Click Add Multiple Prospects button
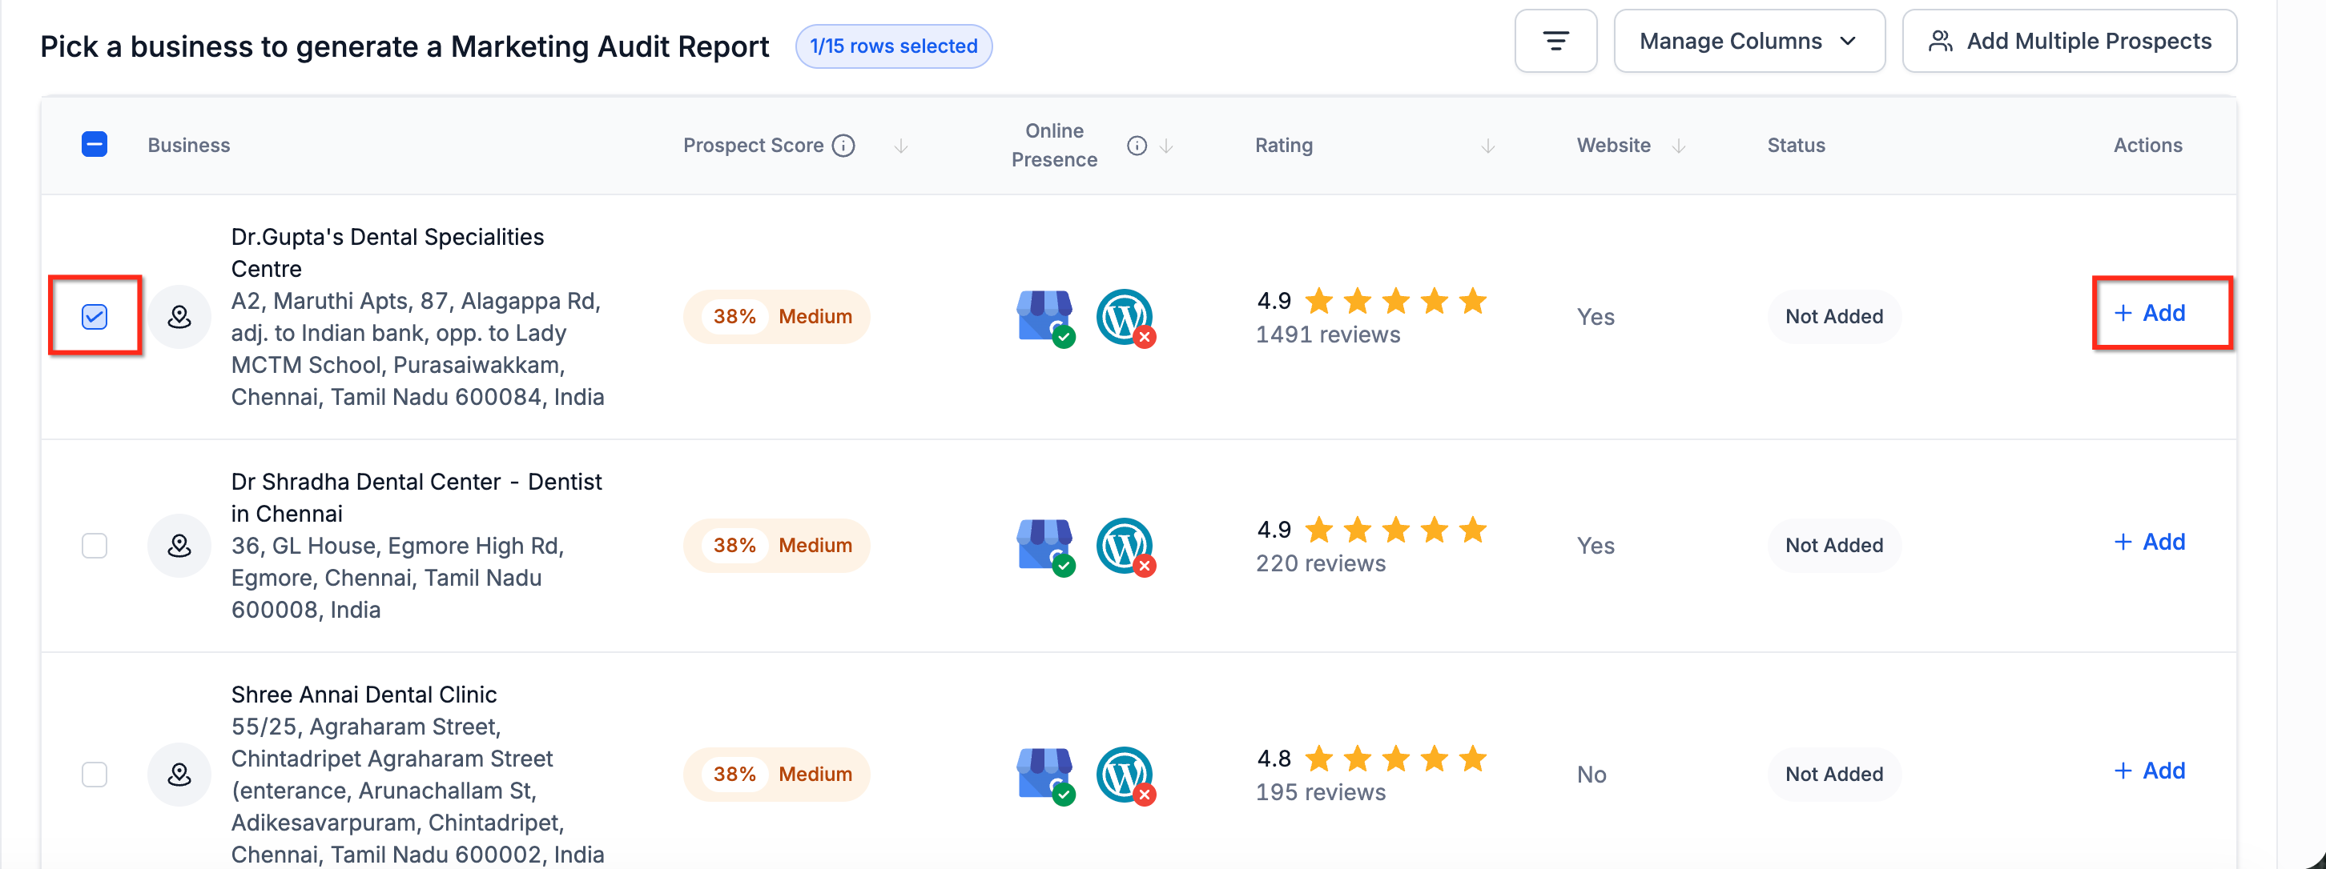The height and width of the screenshot is (869, 2326). pyautogui.click(x=2069, y=42)
